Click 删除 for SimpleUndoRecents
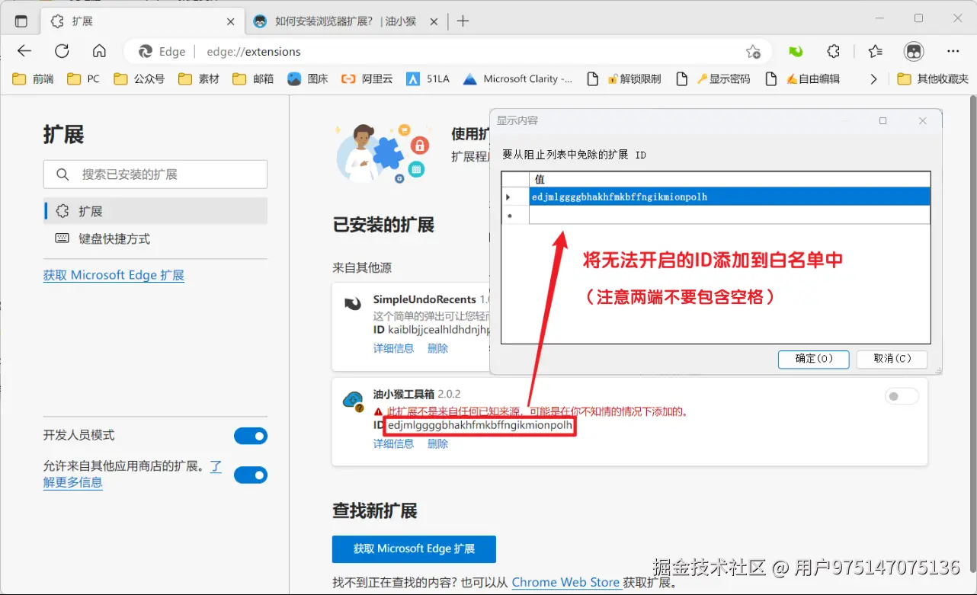 click(x=437, y=348)
